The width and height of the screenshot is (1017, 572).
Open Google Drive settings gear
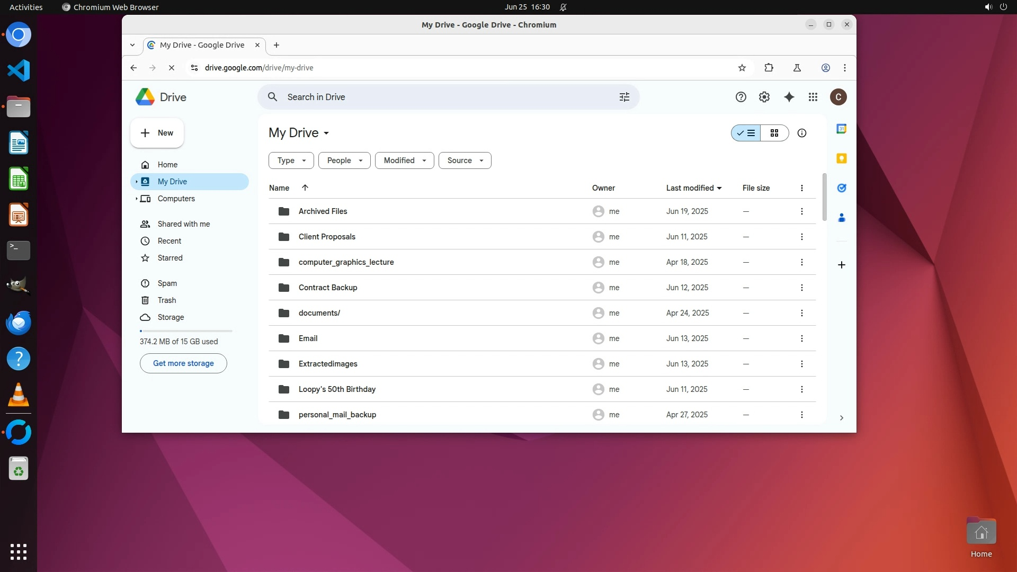pyautogui.click(x=764, y=97)
